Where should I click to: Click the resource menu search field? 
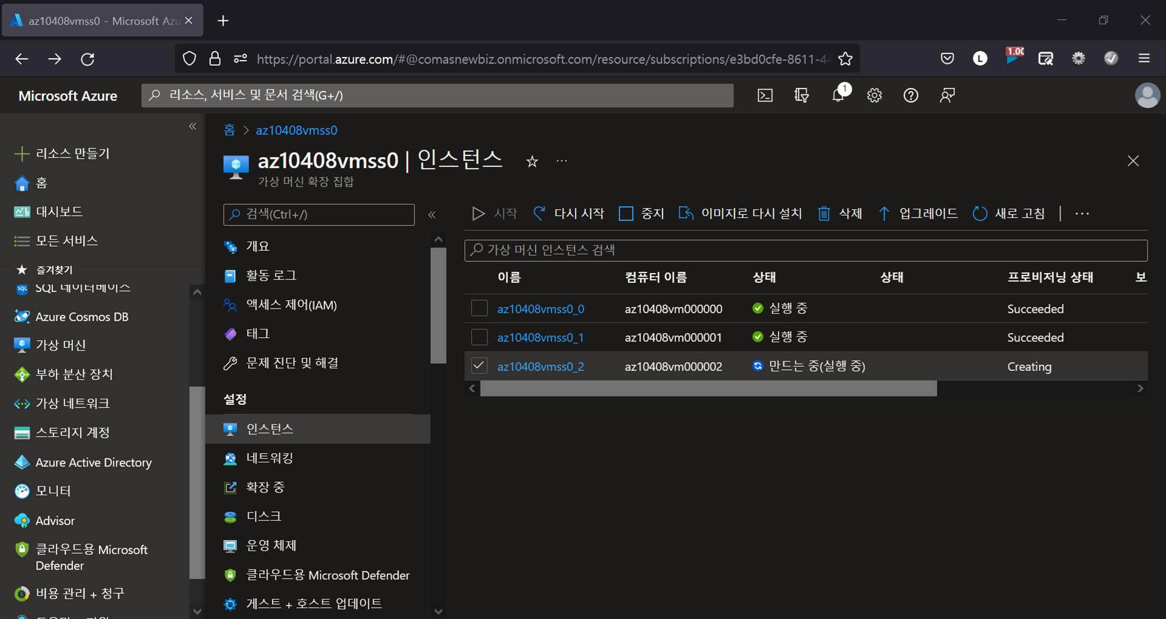click(319, 214)
